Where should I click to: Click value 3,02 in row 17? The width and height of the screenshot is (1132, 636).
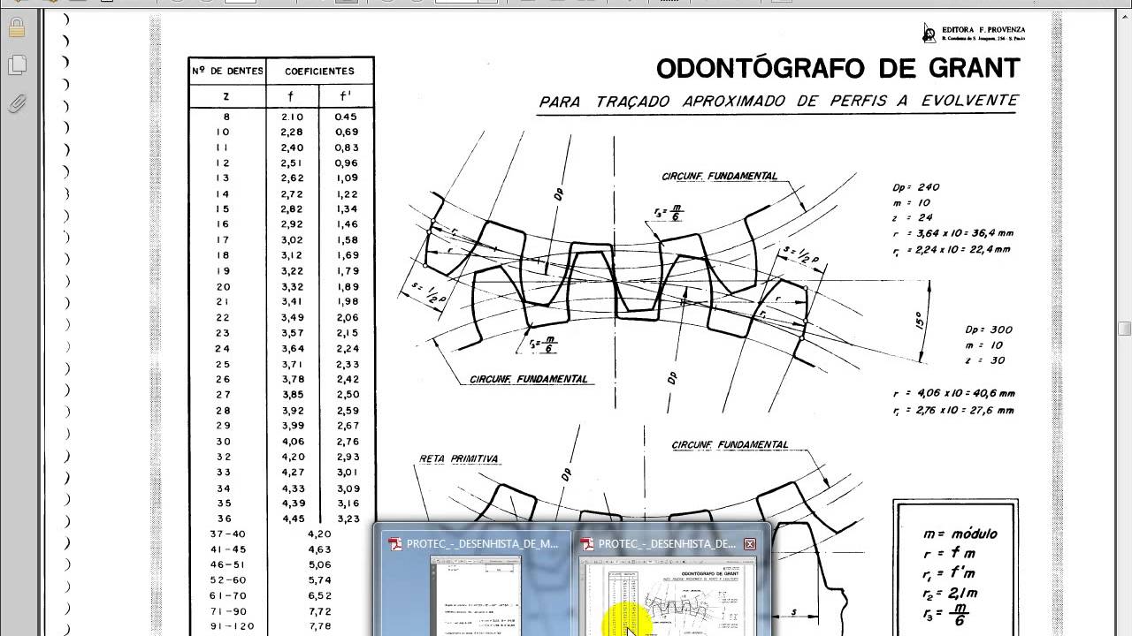[x=292, y=239]
